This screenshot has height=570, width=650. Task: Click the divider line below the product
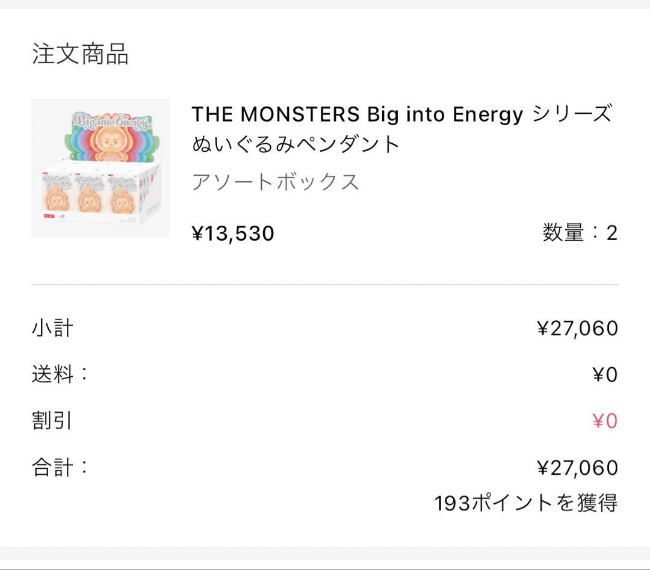325,284
